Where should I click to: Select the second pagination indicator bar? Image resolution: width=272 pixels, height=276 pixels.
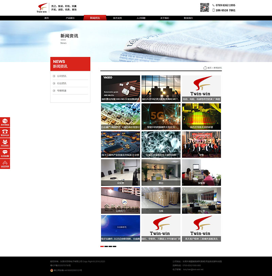[x=106, y=246]
